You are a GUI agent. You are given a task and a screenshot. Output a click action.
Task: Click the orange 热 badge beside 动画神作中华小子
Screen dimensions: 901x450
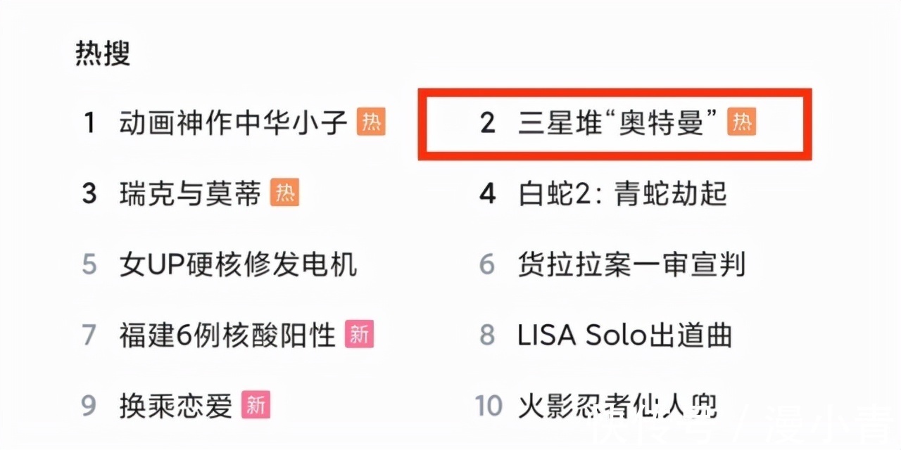click(x=371, y=122)
